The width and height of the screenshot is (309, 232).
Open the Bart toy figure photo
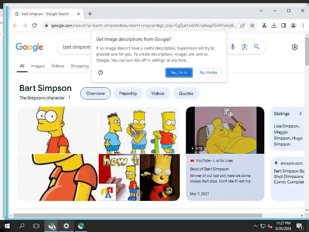pyautogui.click(x=160, y=178)
